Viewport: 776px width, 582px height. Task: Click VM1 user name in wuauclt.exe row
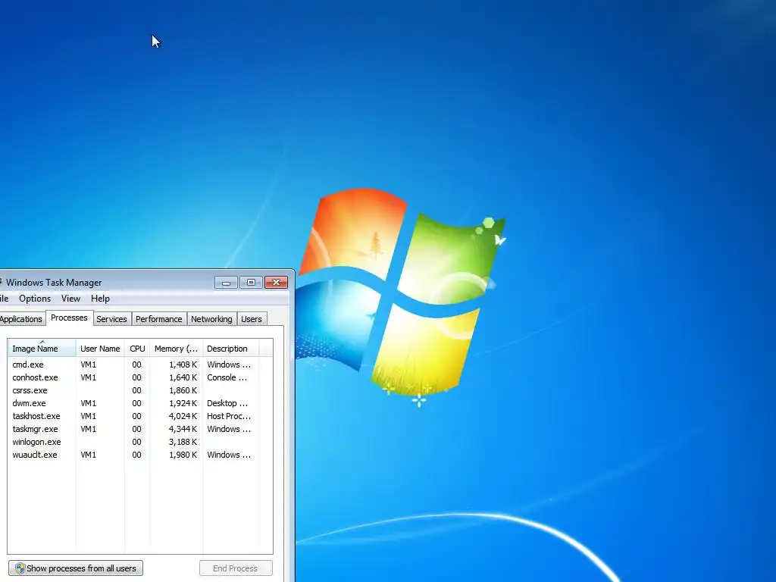[89, 455]
